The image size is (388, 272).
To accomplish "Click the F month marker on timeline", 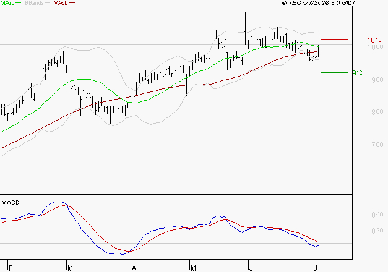I will coord(11,268).
